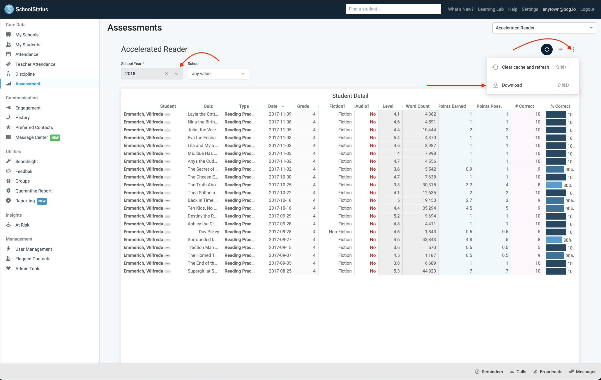Open Message Center in the sidebar

click(x=31, y=137)
